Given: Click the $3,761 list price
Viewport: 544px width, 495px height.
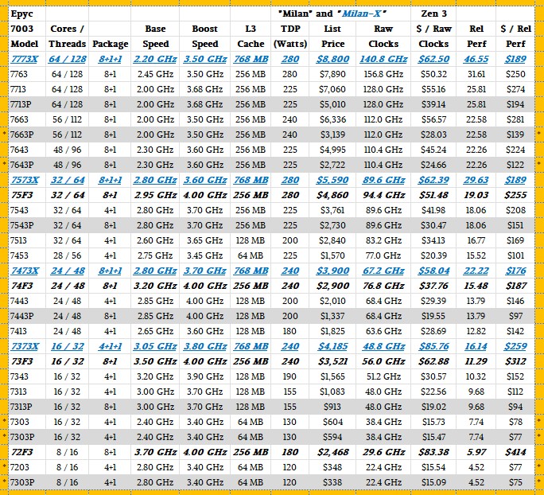Looking at the screenshot, I should pos(332,210).
